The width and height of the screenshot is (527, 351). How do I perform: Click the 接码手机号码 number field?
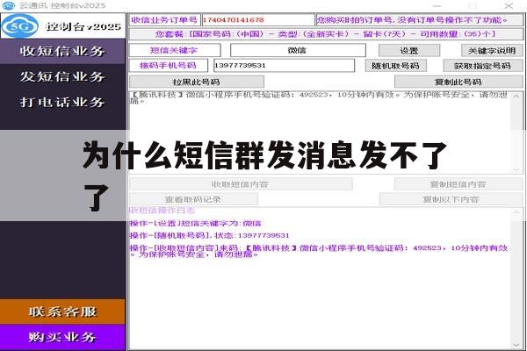(x=284, y=66)
